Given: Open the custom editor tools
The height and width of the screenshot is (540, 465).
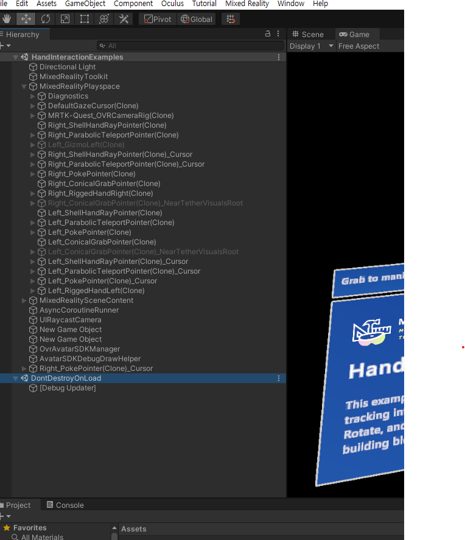Looking at the screenshot, I should coord(124,19).
